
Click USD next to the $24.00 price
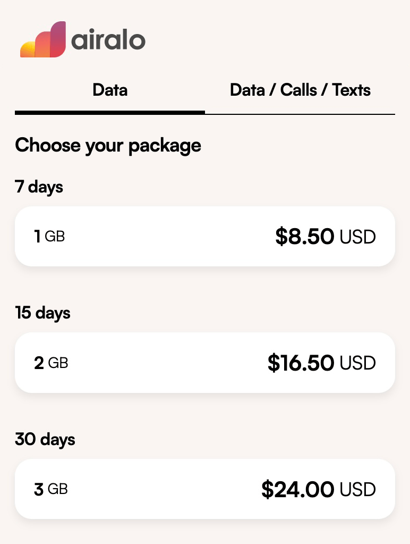pyautogui.click(x=357, y=489)
